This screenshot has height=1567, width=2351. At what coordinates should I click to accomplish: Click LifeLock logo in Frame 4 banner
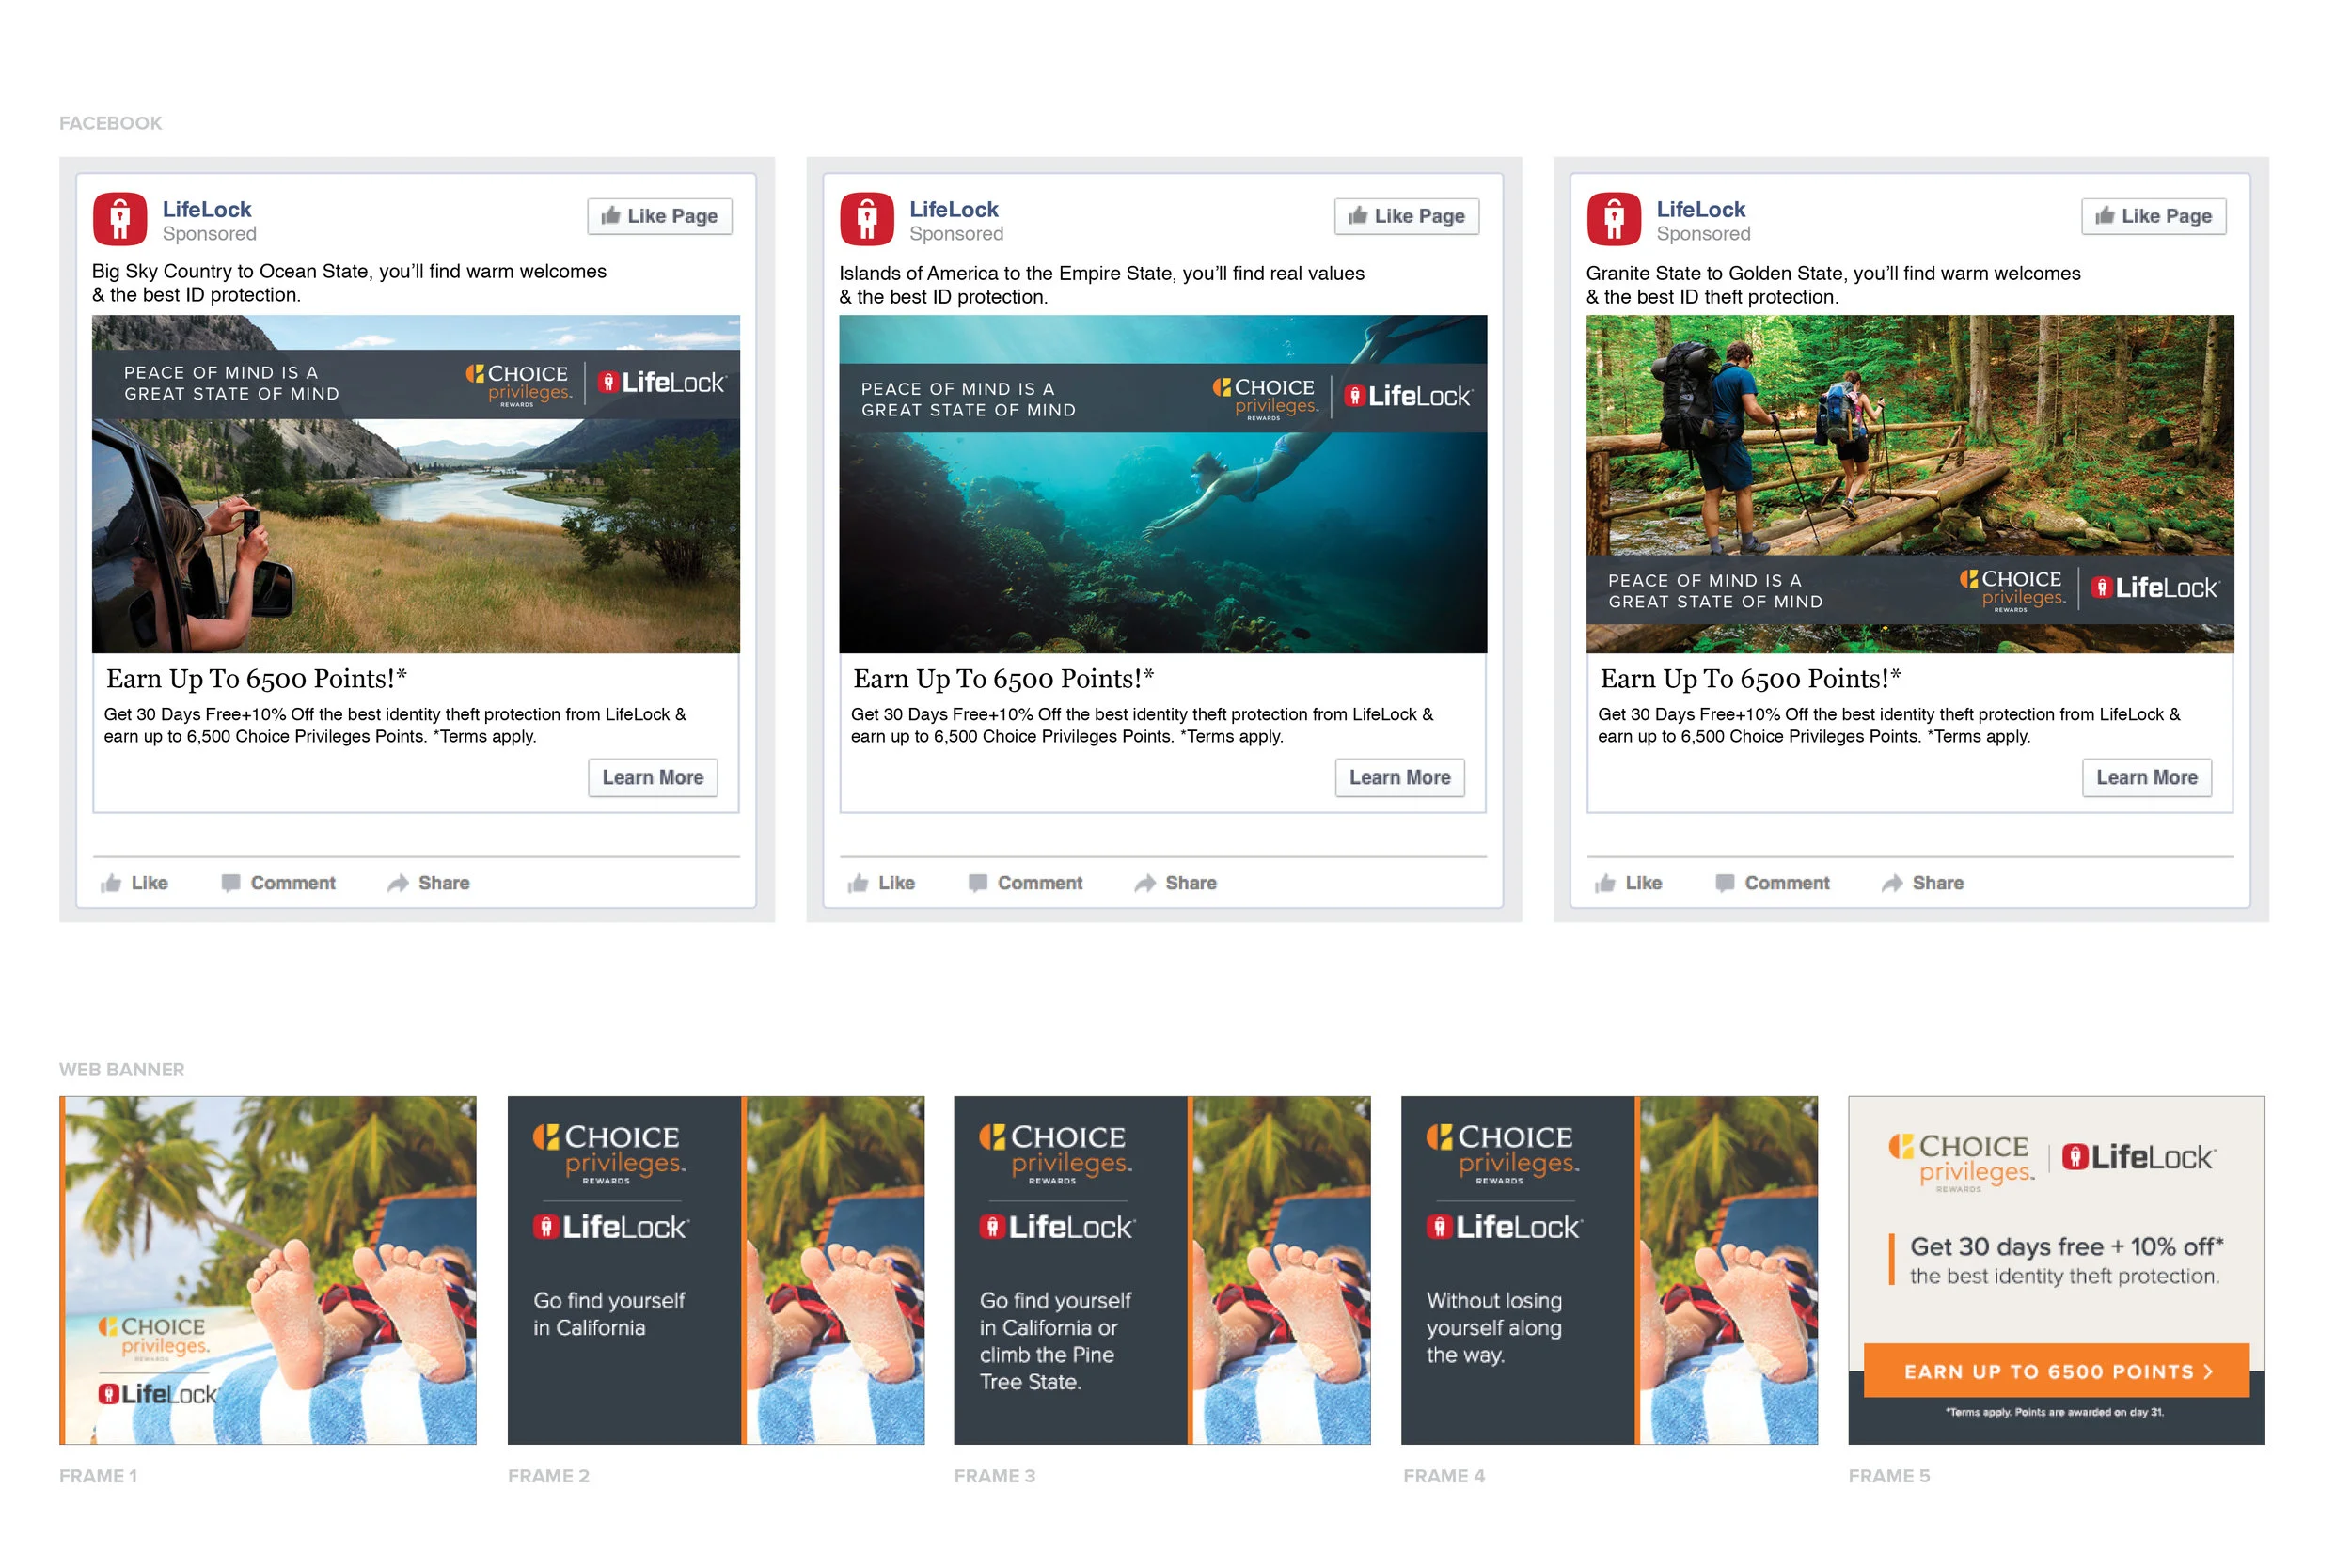pos(1504,1226)
